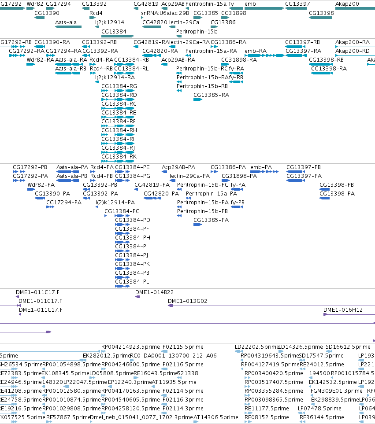Click the CG13390 gene feature label
The height and width of the screenshot is (424, 375).
[x=47, y=13]
